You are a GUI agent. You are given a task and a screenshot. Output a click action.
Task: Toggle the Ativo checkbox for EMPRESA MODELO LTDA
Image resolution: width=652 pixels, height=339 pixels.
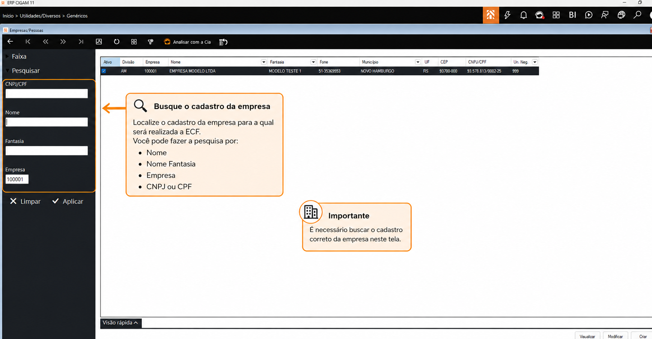(104, 71)
